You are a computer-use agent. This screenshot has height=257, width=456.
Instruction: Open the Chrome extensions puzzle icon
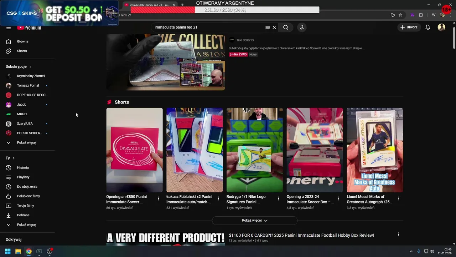click(x=421, y=15)
